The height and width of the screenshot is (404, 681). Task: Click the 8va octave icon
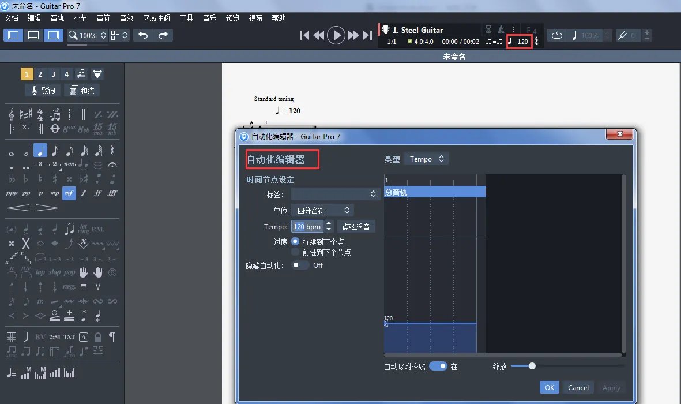point(69,128)
